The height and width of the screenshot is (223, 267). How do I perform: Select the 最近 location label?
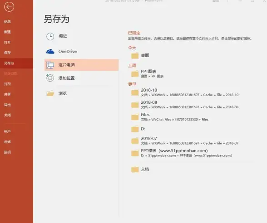(x=63, y=36)
